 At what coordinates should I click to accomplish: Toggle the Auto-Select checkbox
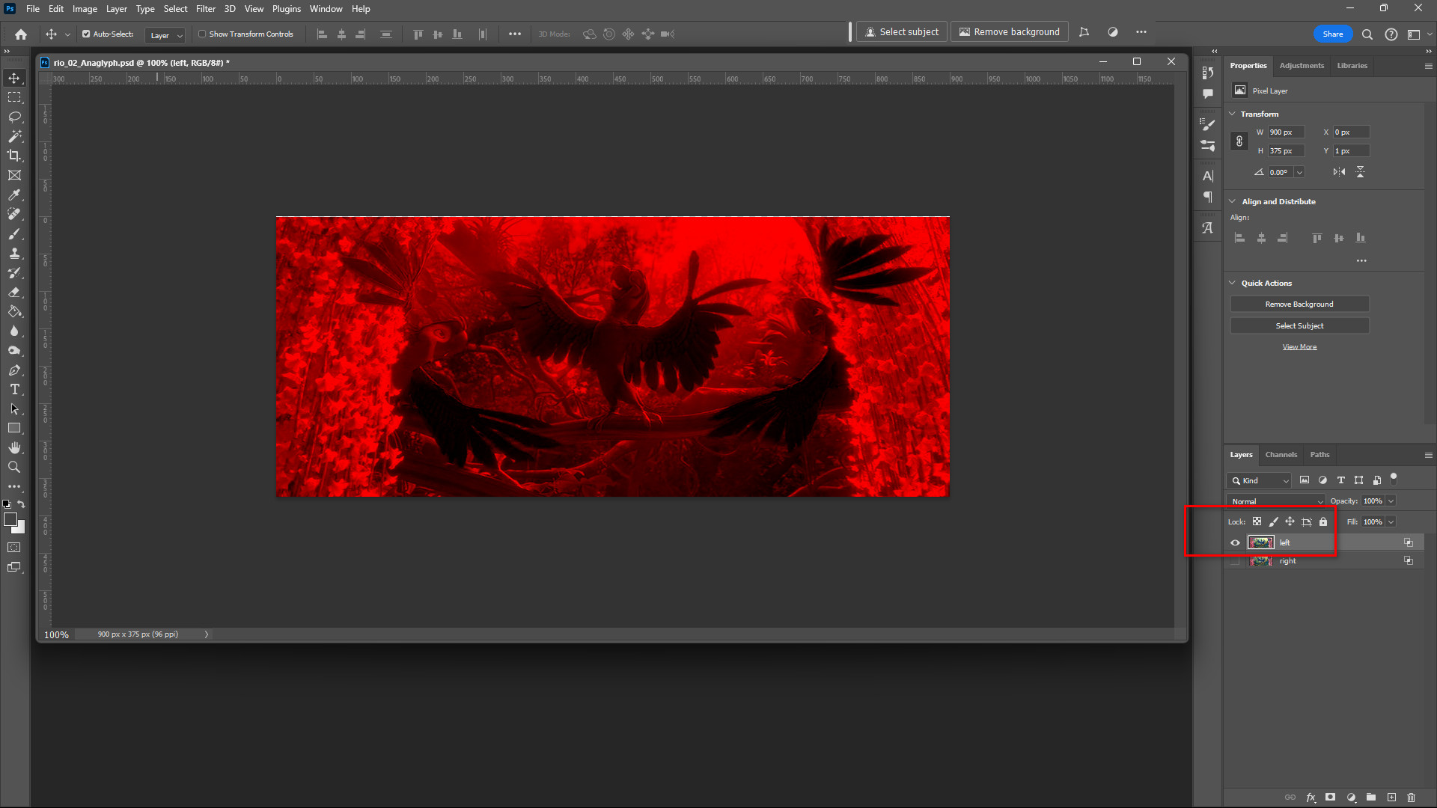[x=86, y=34]
